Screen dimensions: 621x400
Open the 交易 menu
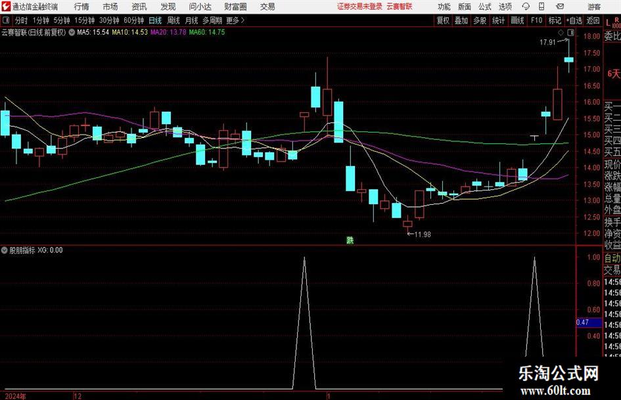[267, 7]
